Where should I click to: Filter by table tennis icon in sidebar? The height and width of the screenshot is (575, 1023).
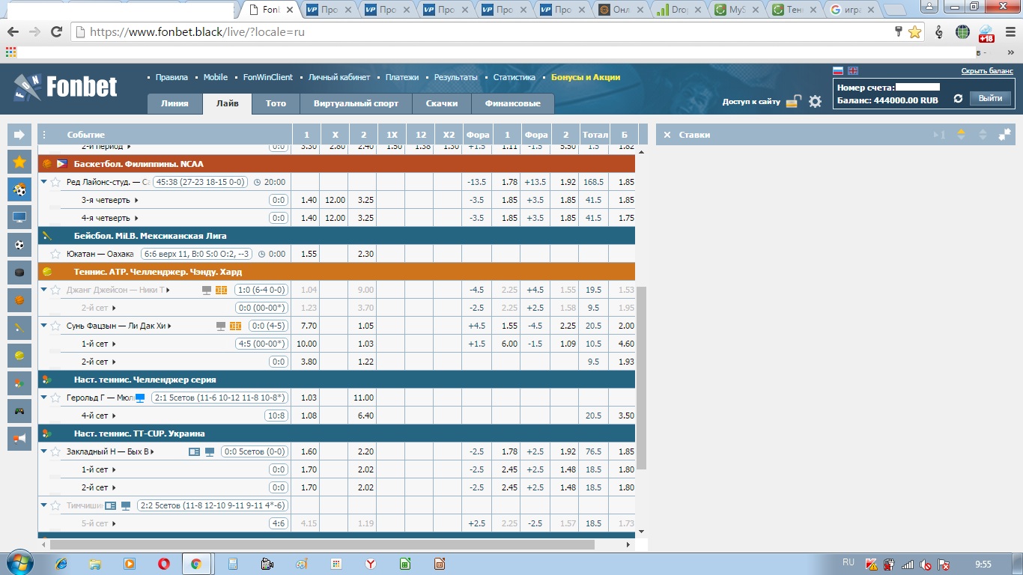19,383
